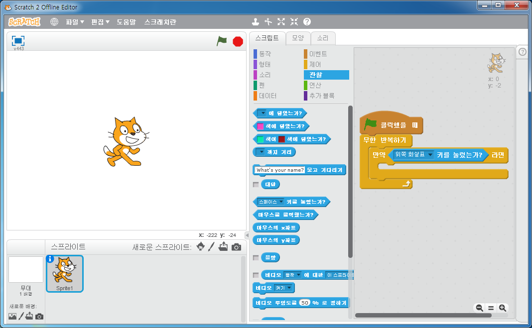The image size is (532, 328).
Task: Click the blocks palette vertical scrollbar
Action: [x=351, y=182]
